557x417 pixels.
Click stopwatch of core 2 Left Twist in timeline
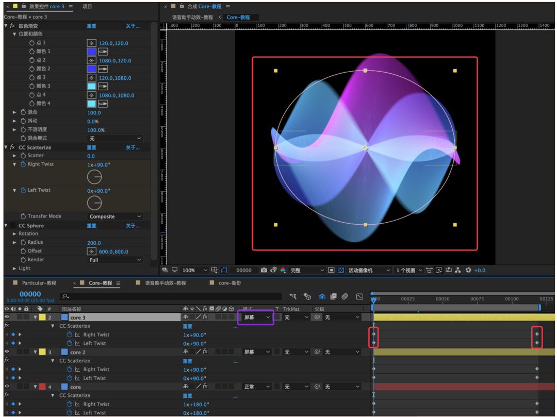pyautogui.click(x=70, y=378)
